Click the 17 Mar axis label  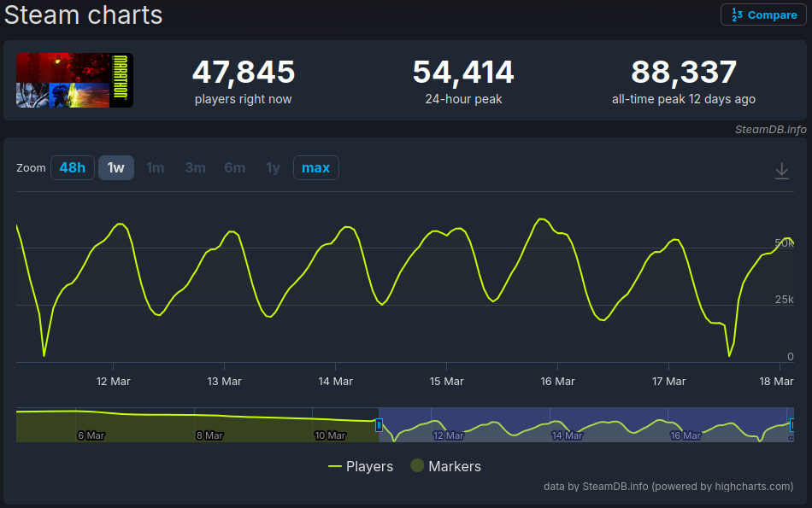point(668,382)
